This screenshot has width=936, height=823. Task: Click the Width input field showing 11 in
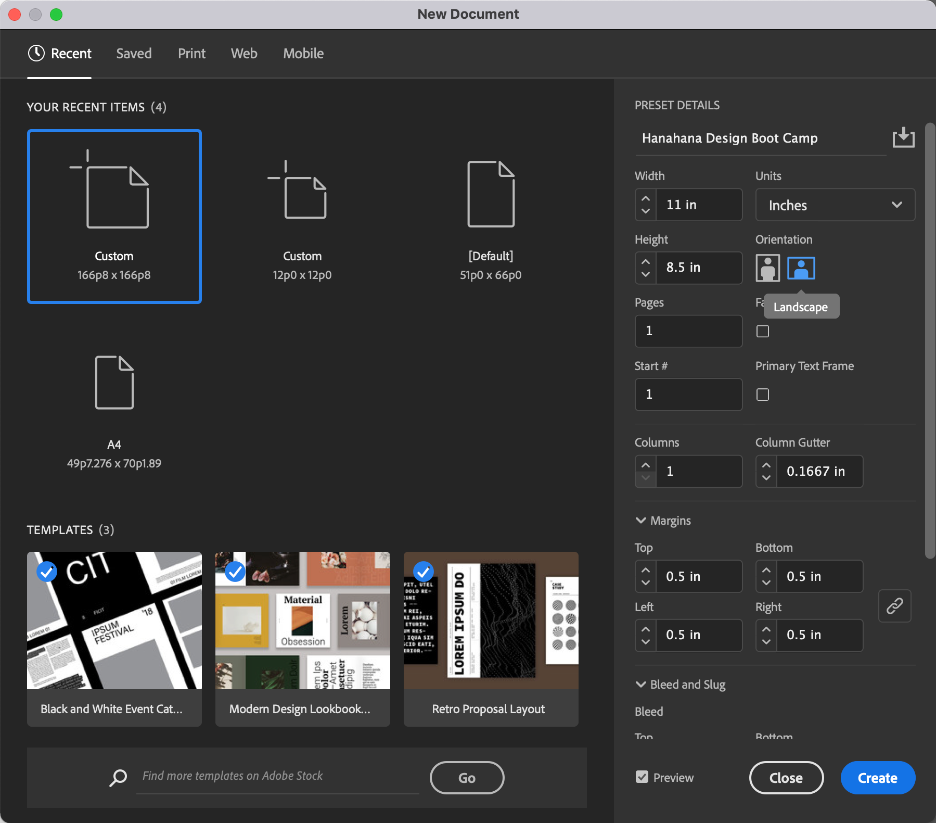[x=699, y=205]
